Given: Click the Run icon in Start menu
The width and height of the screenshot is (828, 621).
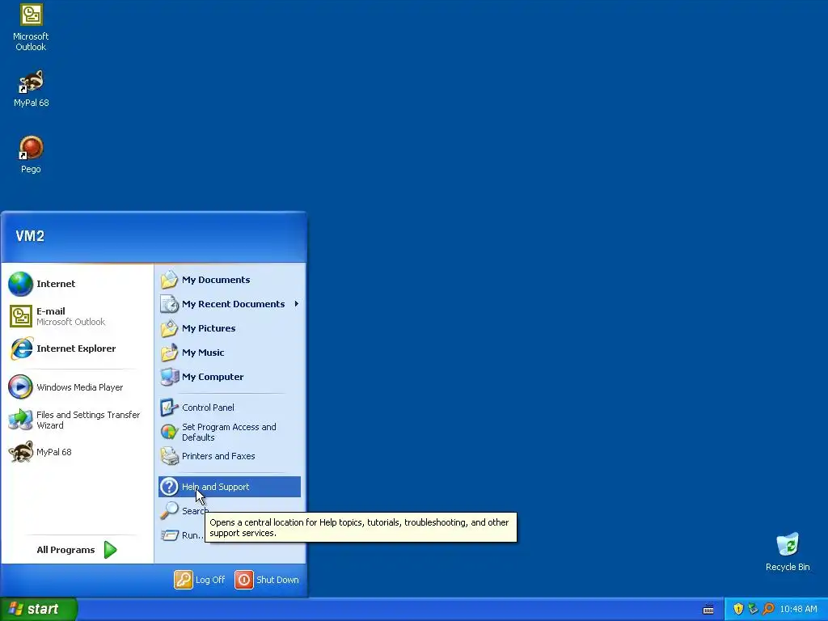Looking at the screenshot, I should [x=170, y=535].
